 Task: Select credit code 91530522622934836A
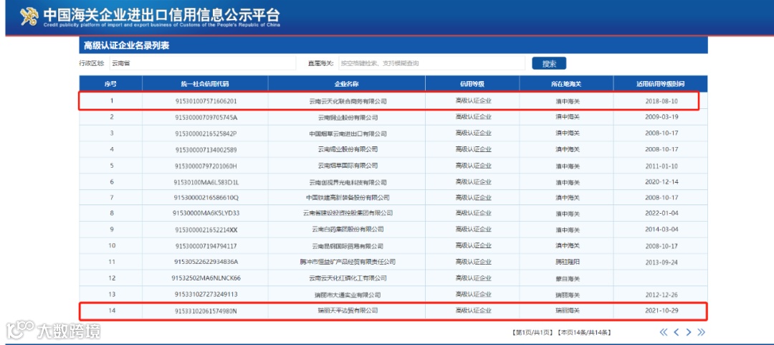click(x=206, y=262)
